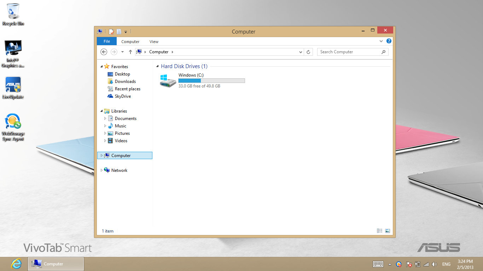Open the Customize Quick Access Toolbar dropdown
This screenshot has width=483, height=271.
point(126,32)
